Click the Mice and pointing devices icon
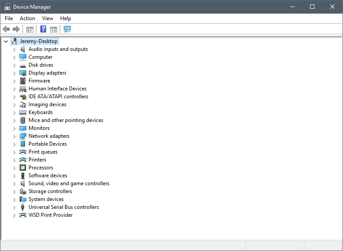The image size is (343, 251). [x=23, y=120]
